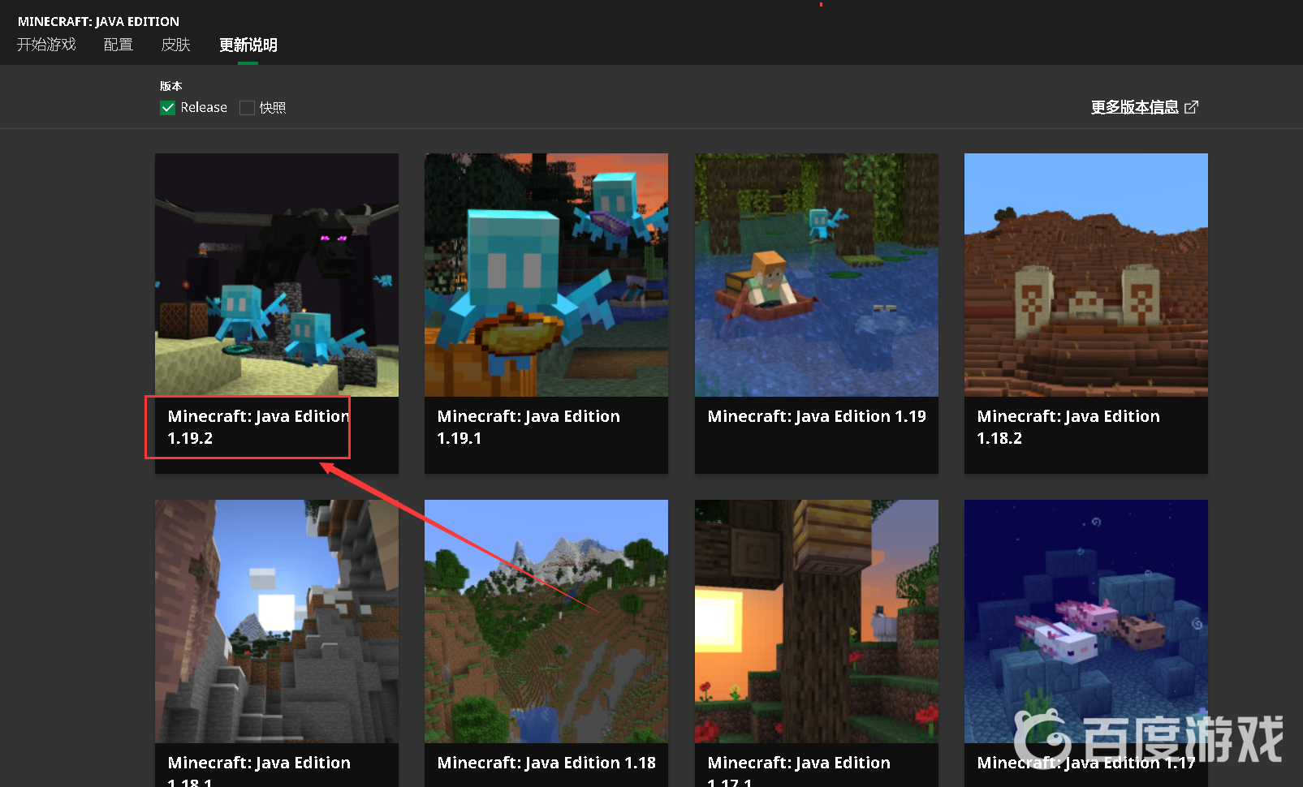Open the 1.17.1 sunset tree thumbnail
Image resolution: width=1303 pixels, height=787 pixels.
point(816,621)
